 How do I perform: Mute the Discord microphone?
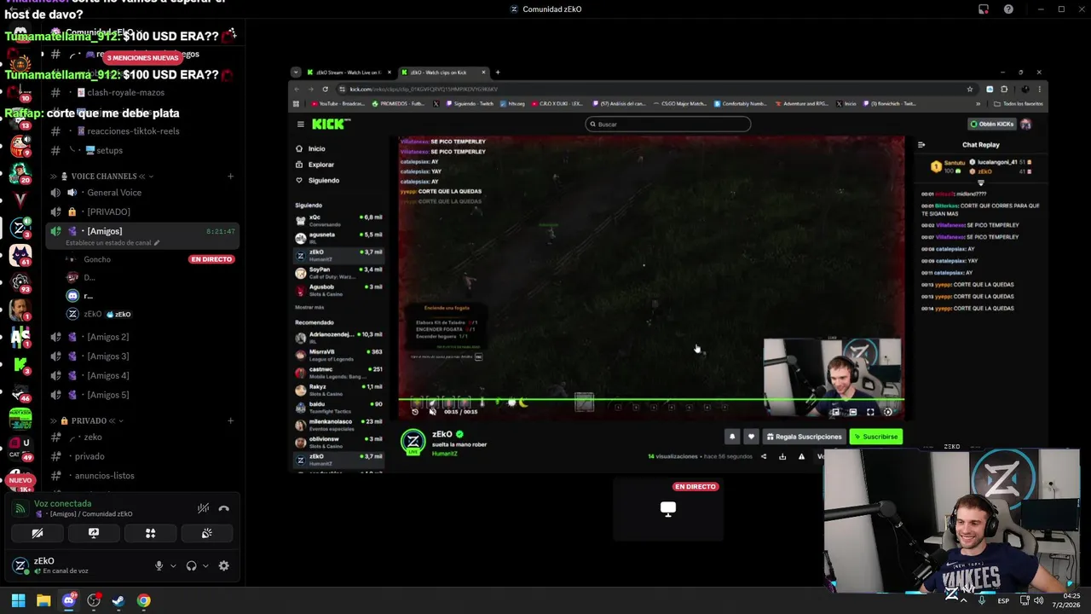pyautogui.click(x=159, y=565)
